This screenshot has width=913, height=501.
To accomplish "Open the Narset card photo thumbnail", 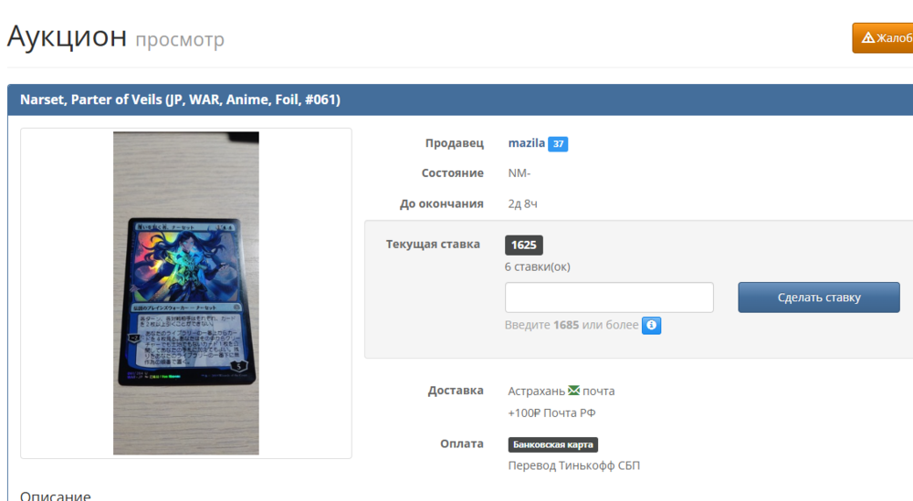I will (x=186, y=293).
